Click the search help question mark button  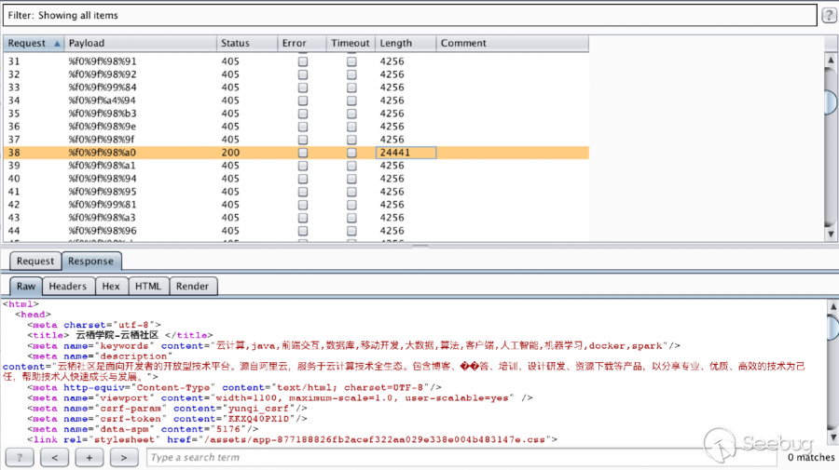pos(20,458)
